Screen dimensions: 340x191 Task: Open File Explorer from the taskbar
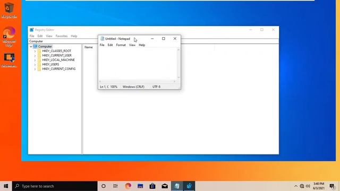coord(140,186)
